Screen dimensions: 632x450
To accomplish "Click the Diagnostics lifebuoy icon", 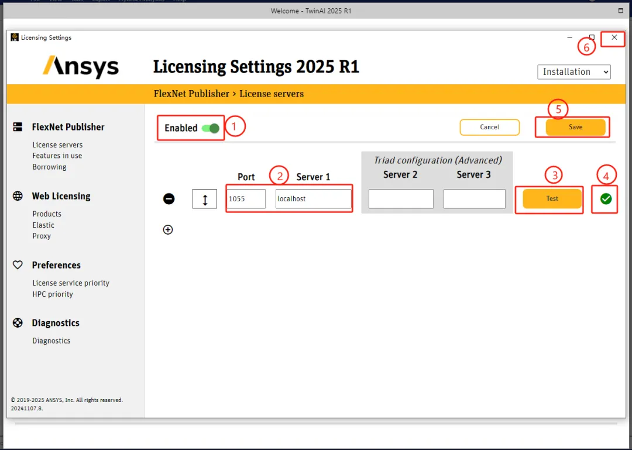I will (18, 323).
